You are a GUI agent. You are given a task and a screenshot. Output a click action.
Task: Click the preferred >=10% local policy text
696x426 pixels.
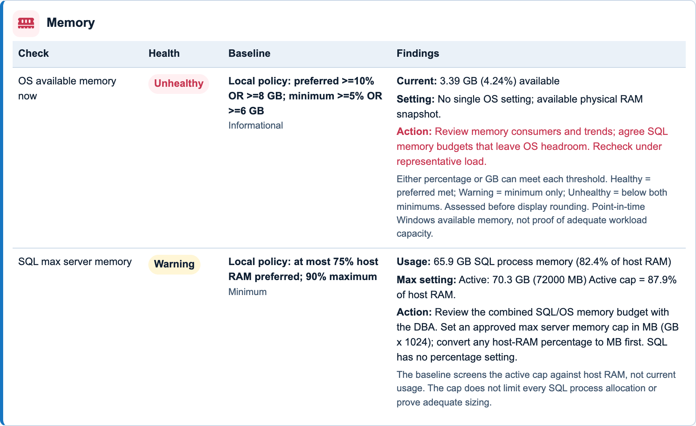305,96
